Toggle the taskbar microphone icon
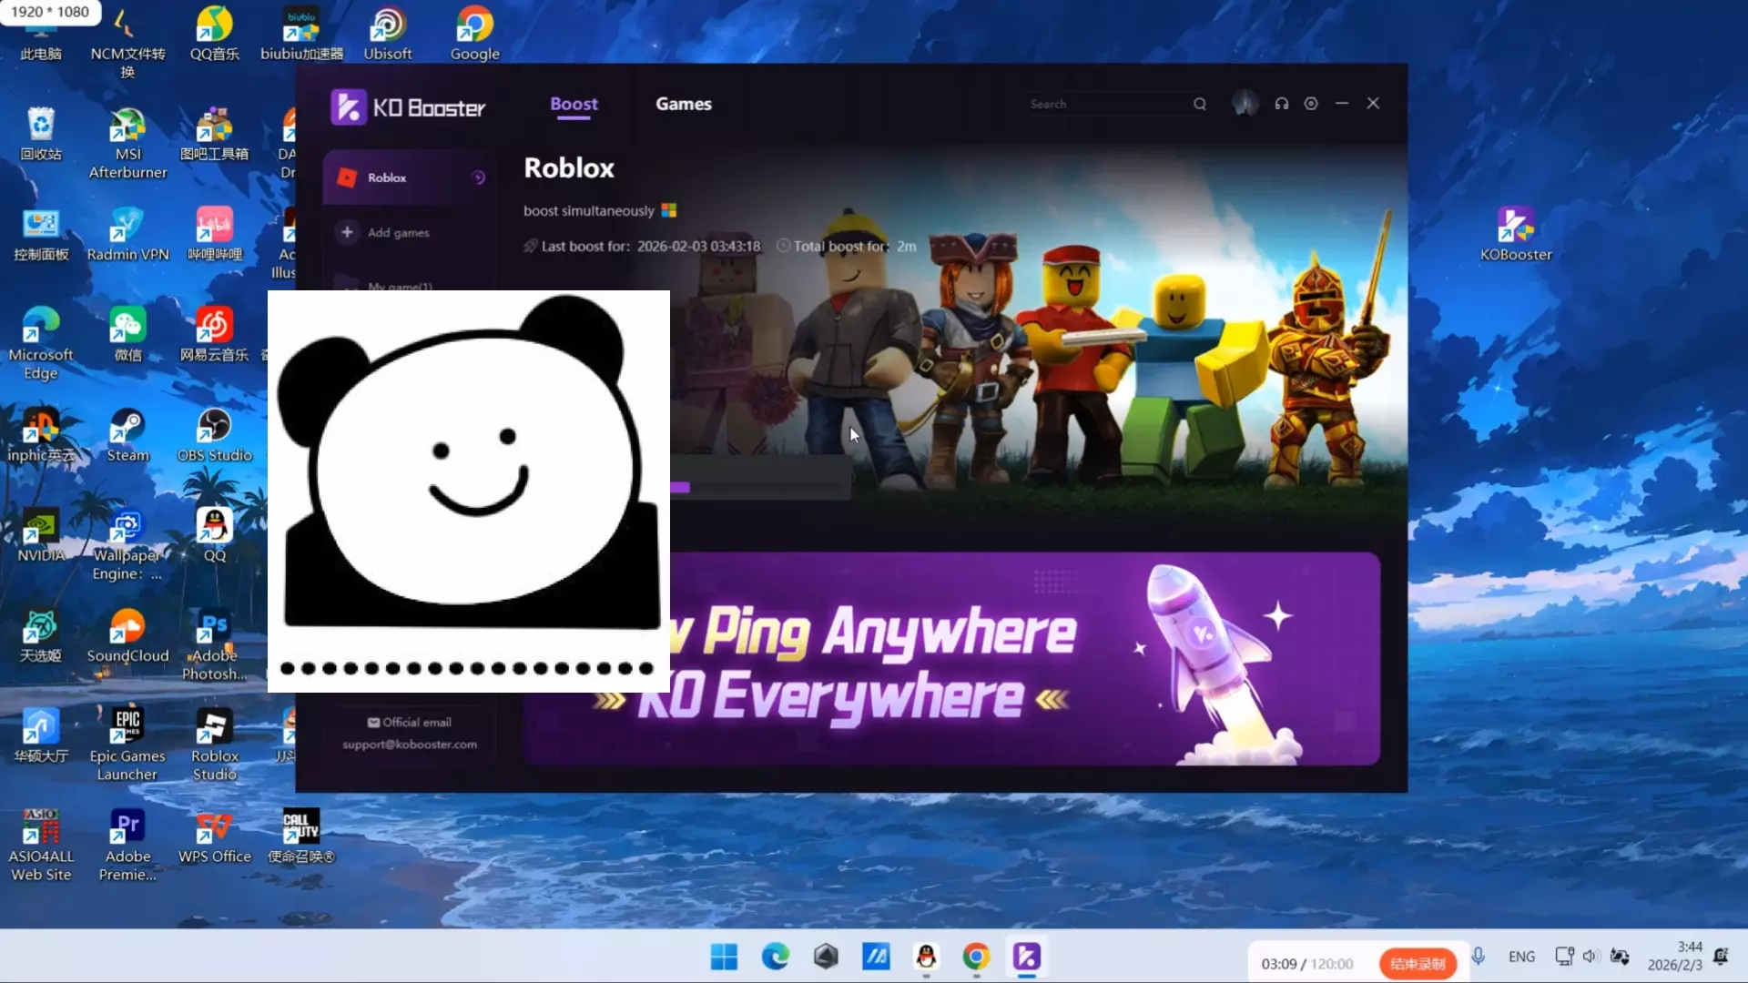Viewport: 1748px width, 983px height. point(1479,957)
